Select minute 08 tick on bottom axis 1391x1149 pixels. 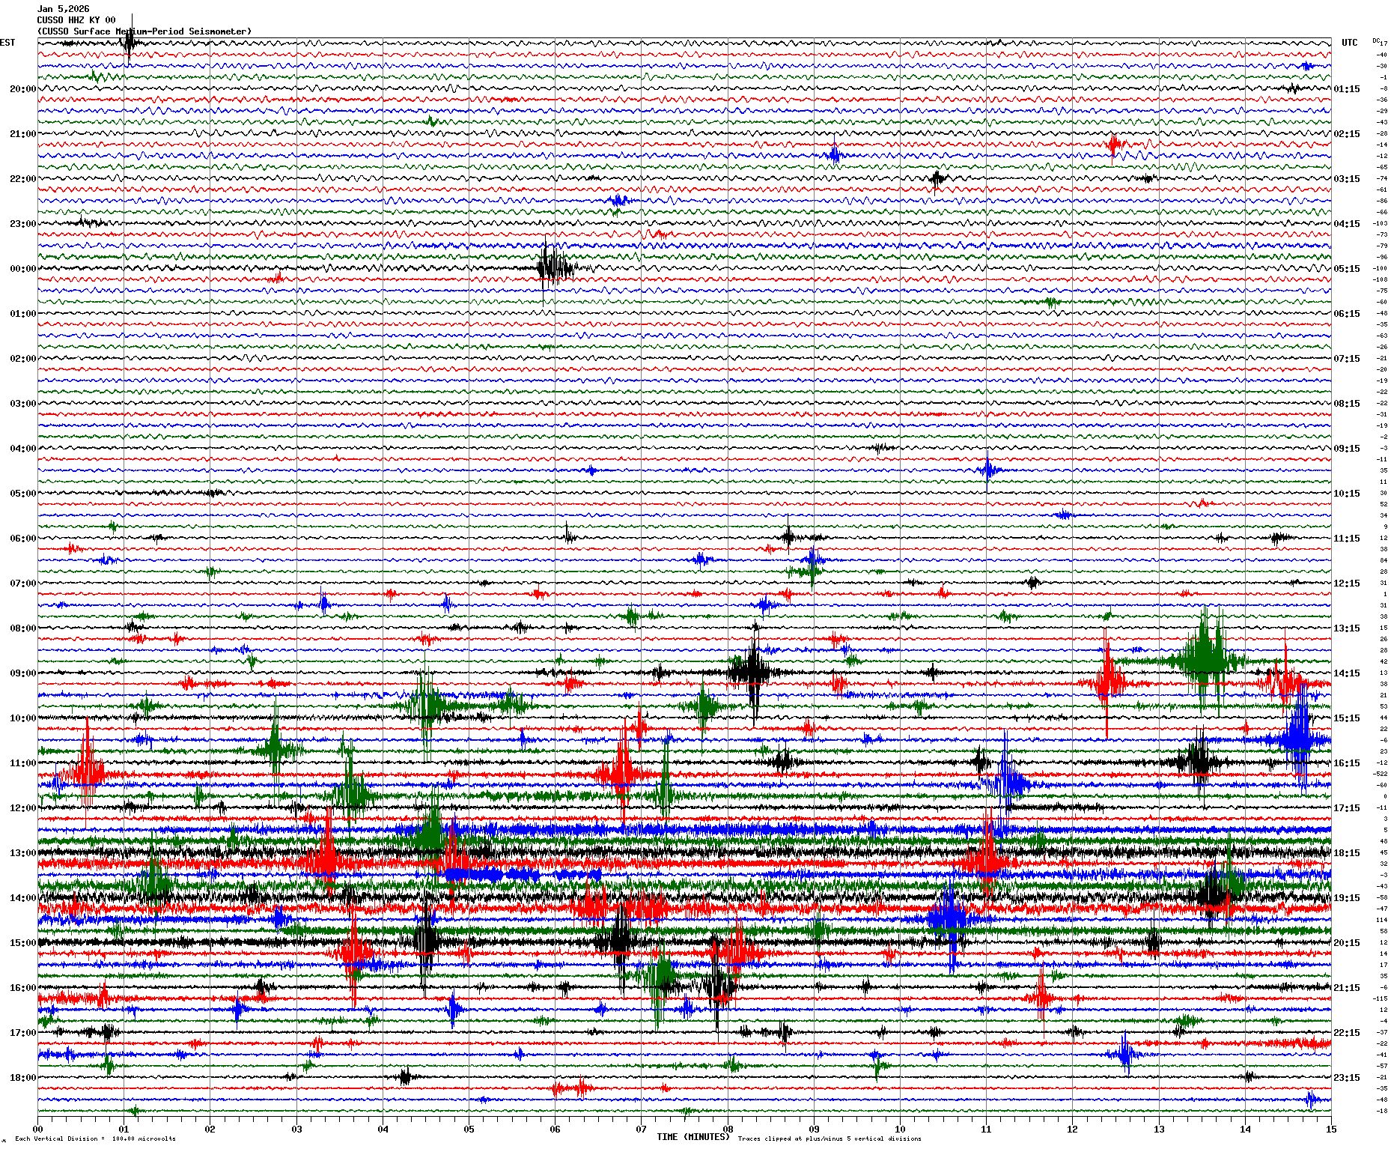[728, 1130]
